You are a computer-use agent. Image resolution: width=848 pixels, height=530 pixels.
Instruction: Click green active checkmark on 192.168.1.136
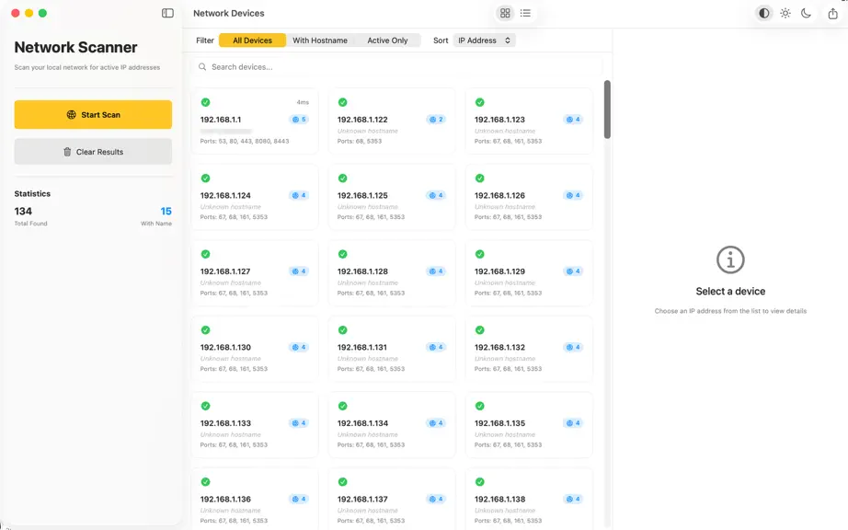205,482
